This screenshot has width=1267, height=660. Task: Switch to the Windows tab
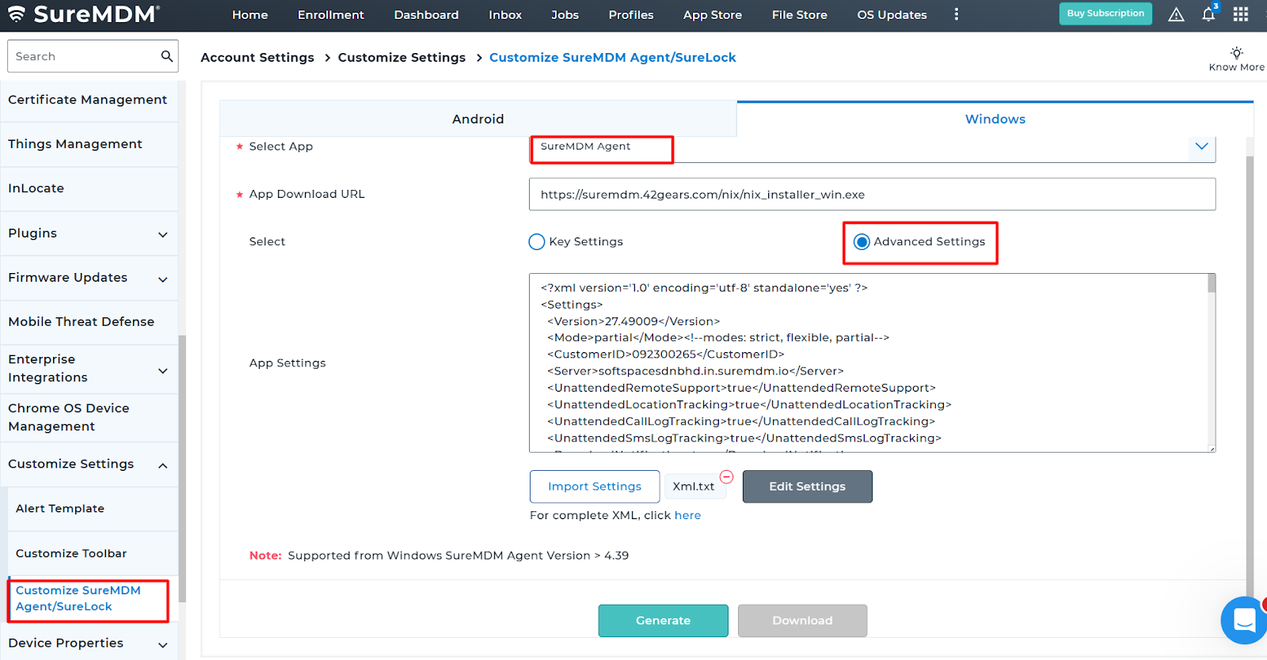pos(995,119)
